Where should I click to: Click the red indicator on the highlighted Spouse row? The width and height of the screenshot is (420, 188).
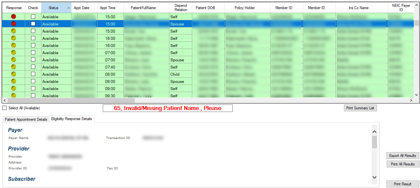click(x=13, y=24)
